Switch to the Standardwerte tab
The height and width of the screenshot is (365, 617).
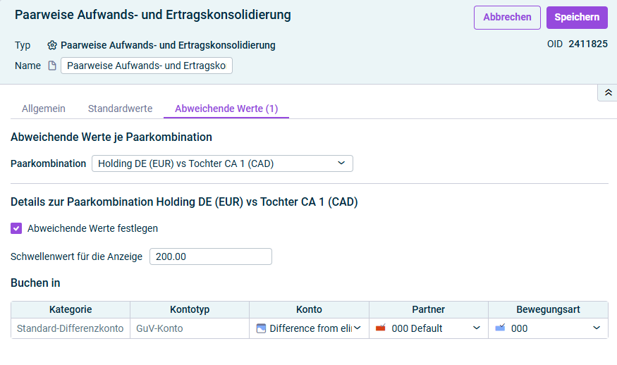pyautogui.click(x=120, y=109)
